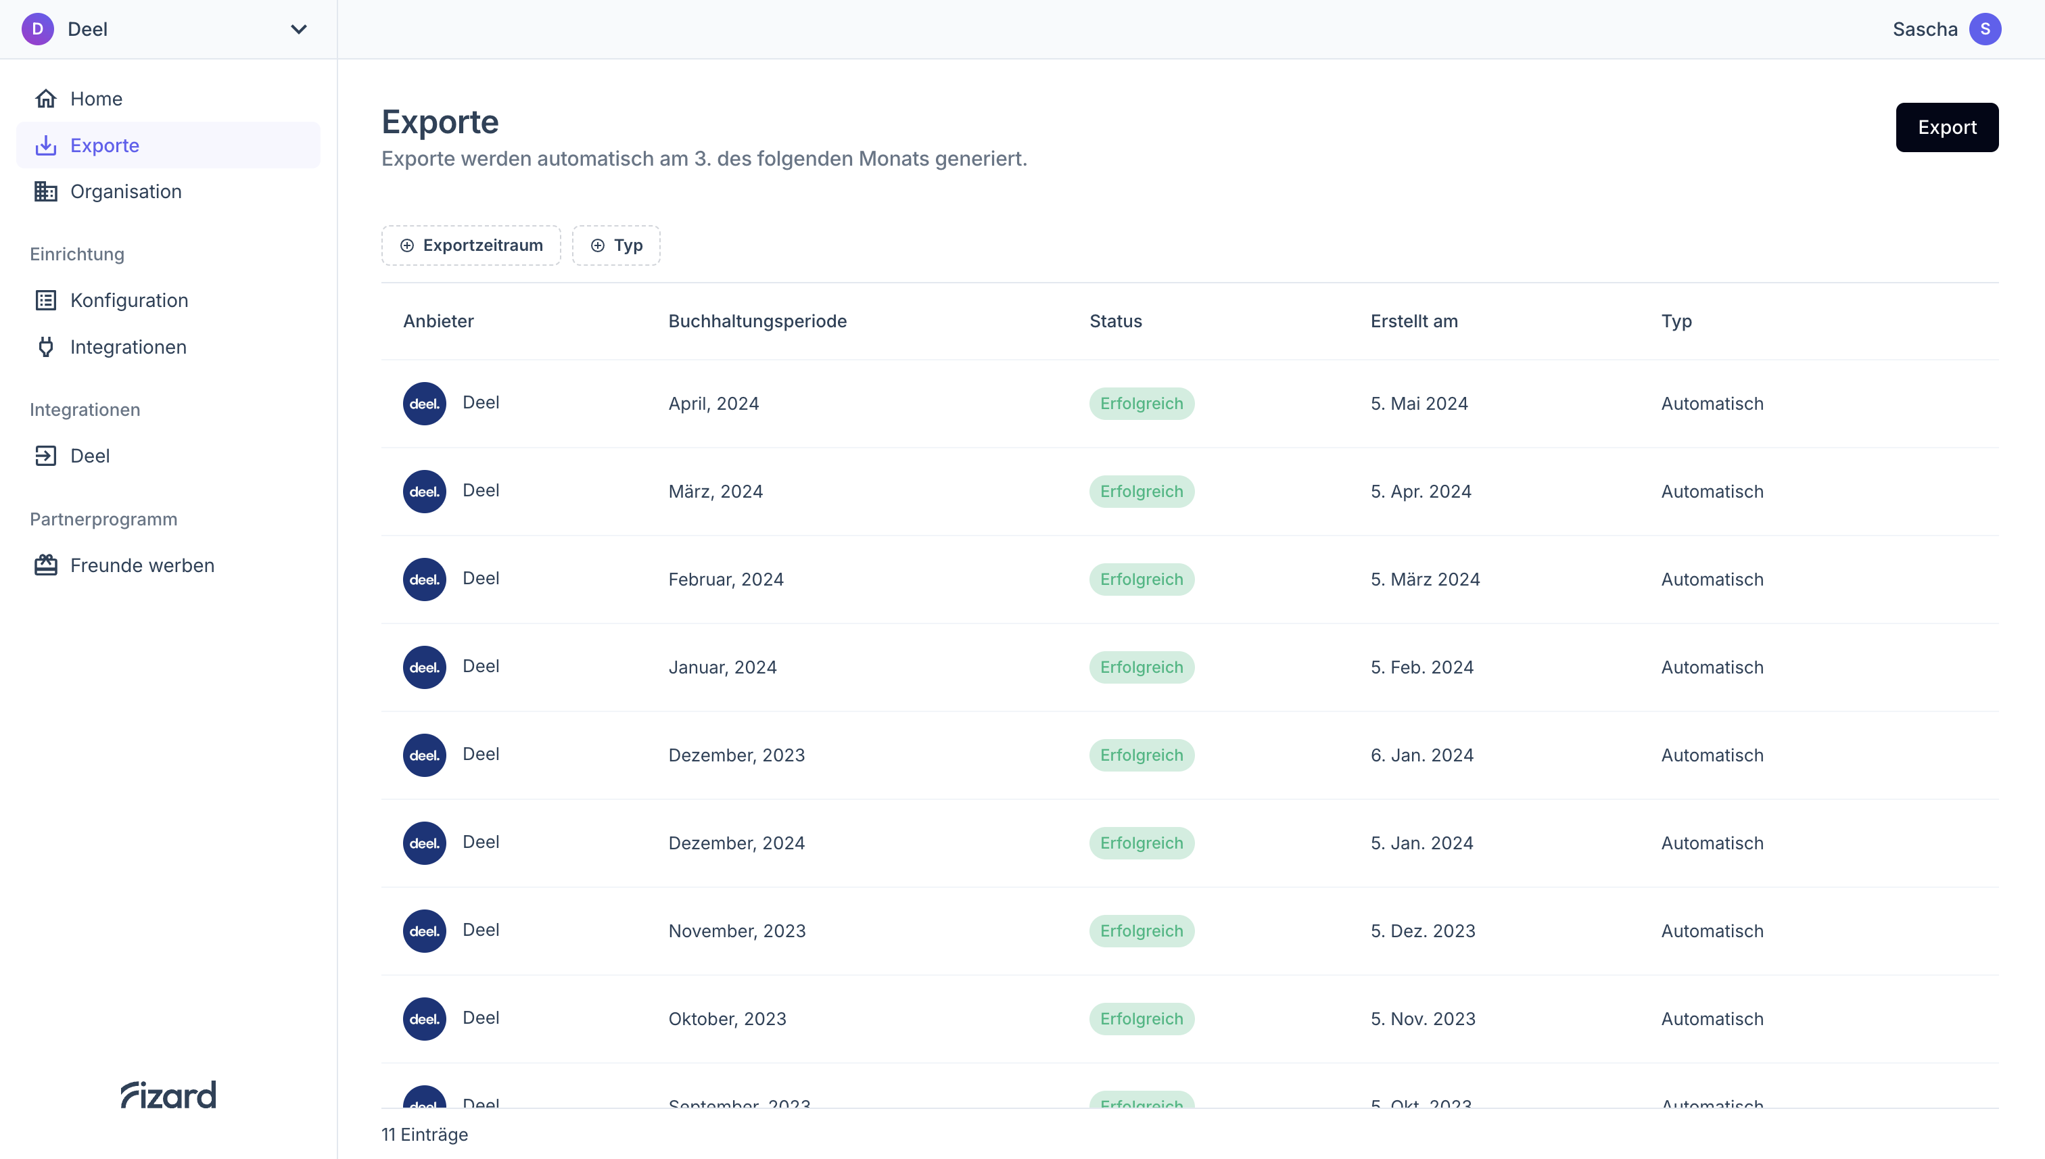Screen dimensions: 2045x1159
Task: Click the black Export button
Action: (x=1946, y=127)
